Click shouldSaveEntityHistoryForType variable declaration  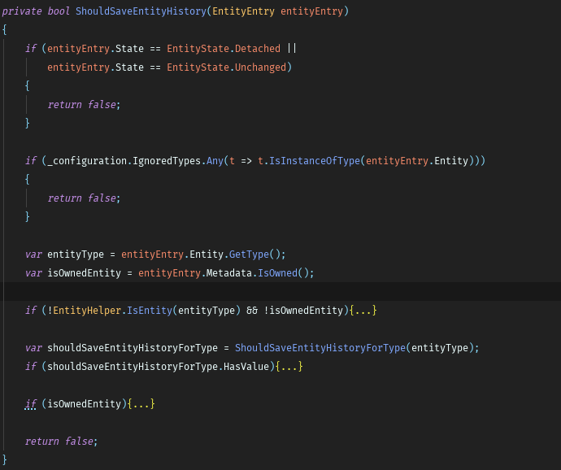133,348
